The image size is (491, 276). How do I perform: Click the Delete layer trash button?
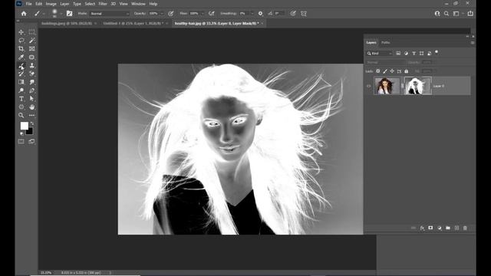pos(465,228)
